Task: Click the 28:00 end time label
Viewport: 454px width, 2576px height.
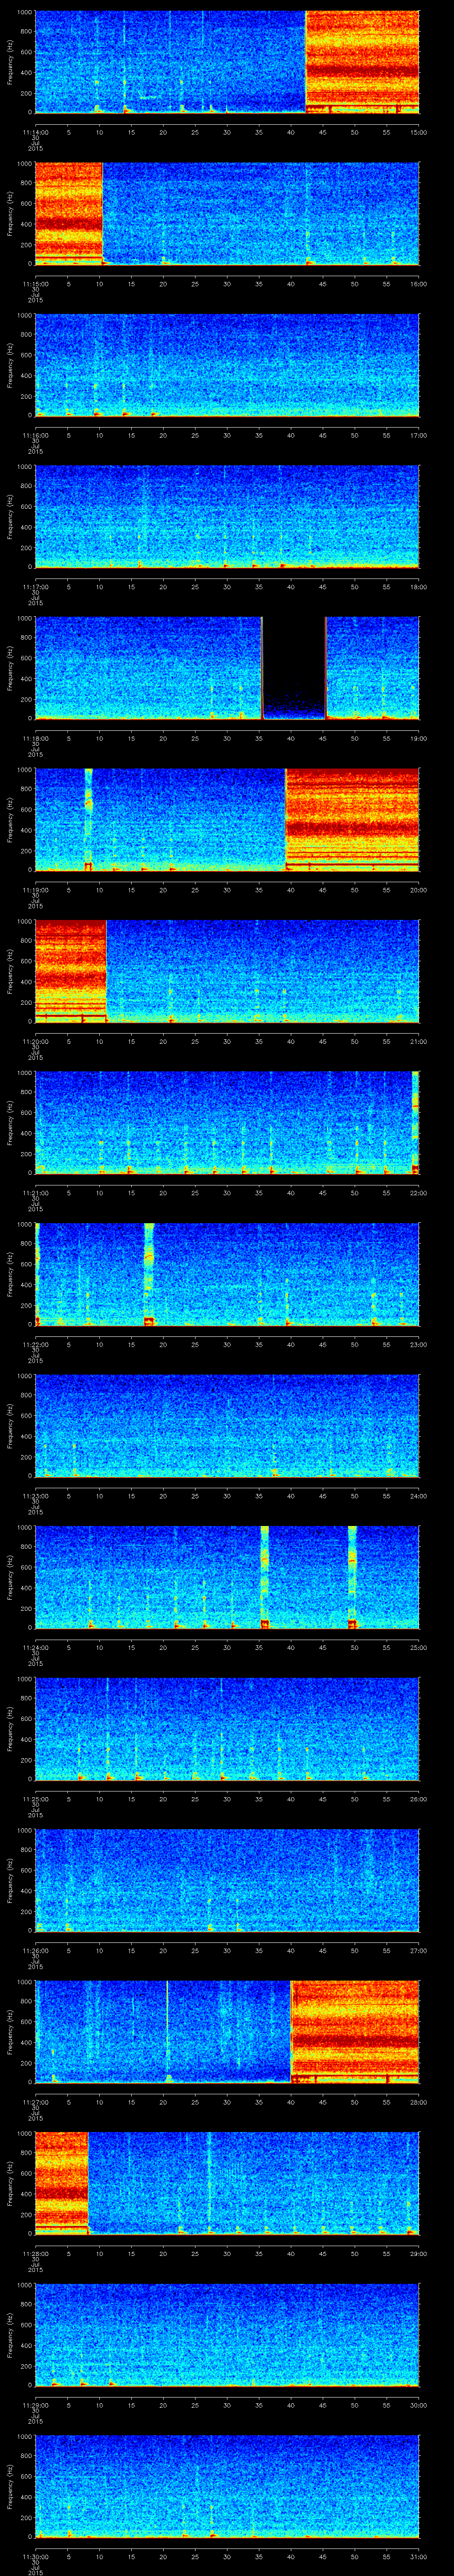Action: click(418, 2102)
